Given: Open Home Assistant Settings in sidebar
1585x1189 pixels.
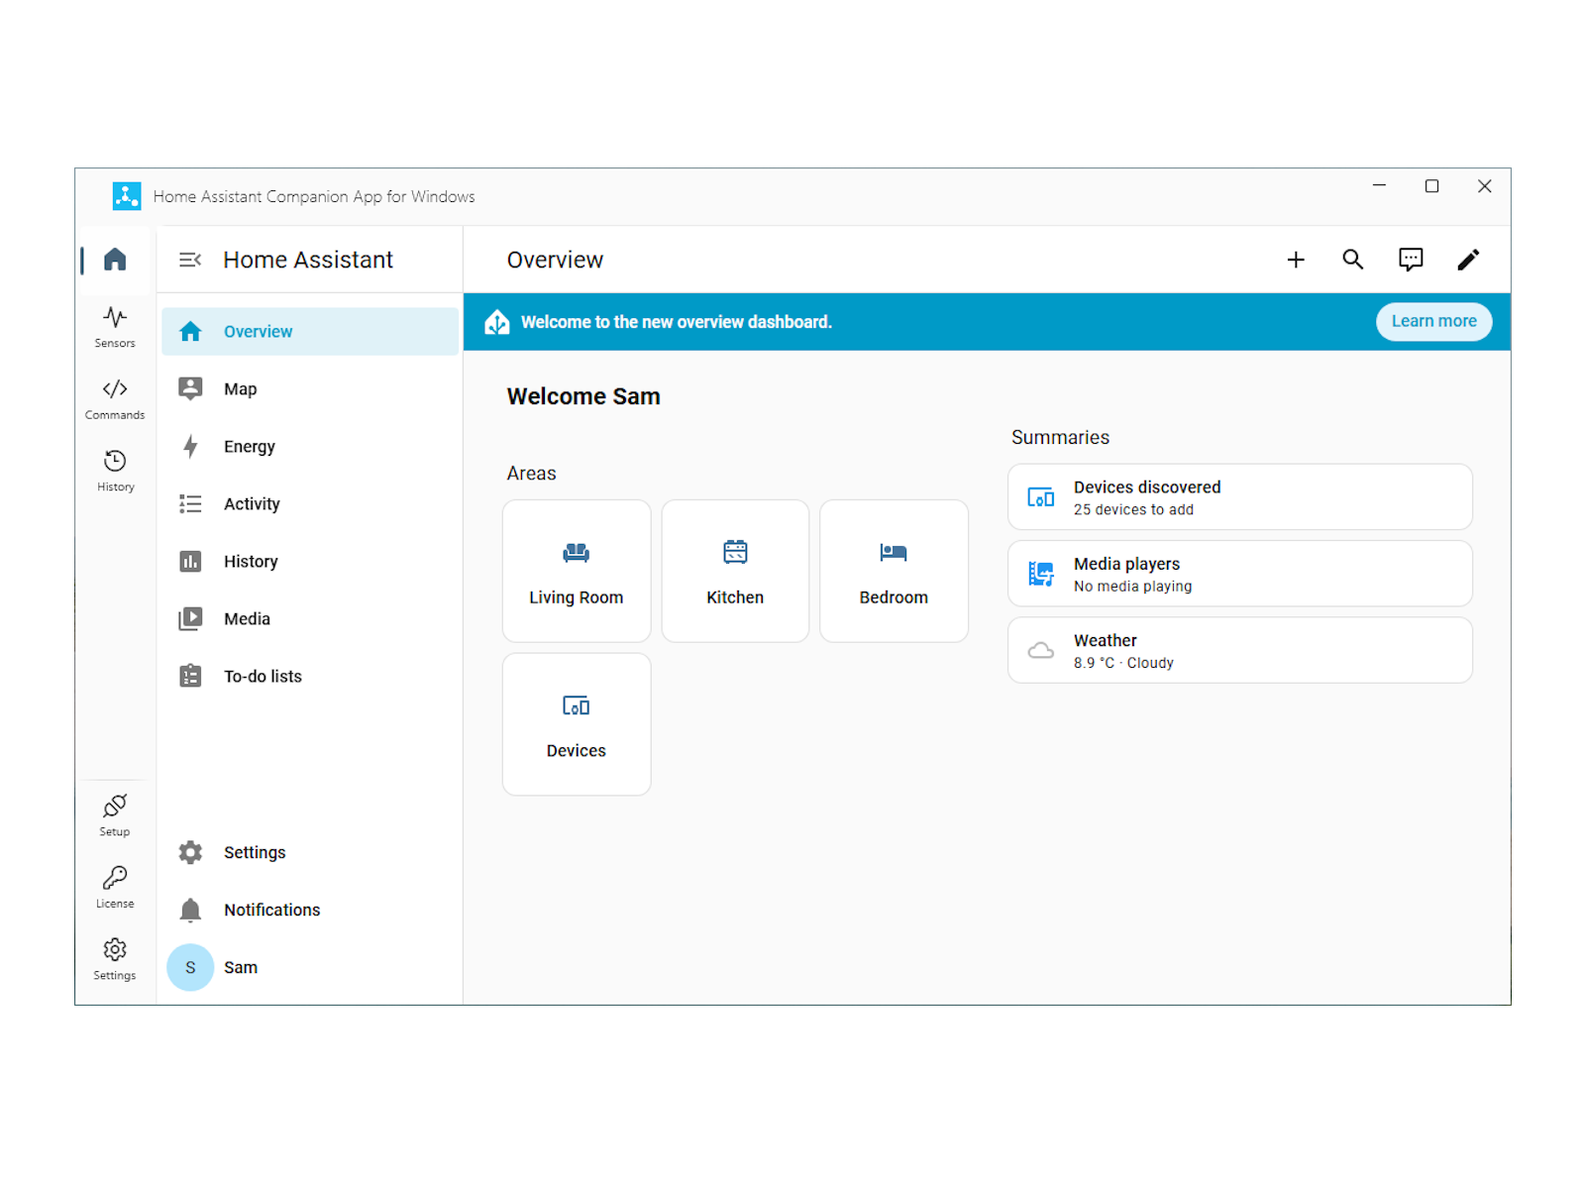Looking at the screenshot, I should tap(310, 853).
